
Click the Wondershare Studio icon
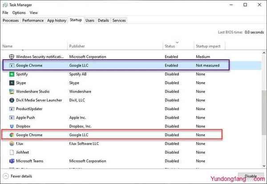[x=12, y=92]
